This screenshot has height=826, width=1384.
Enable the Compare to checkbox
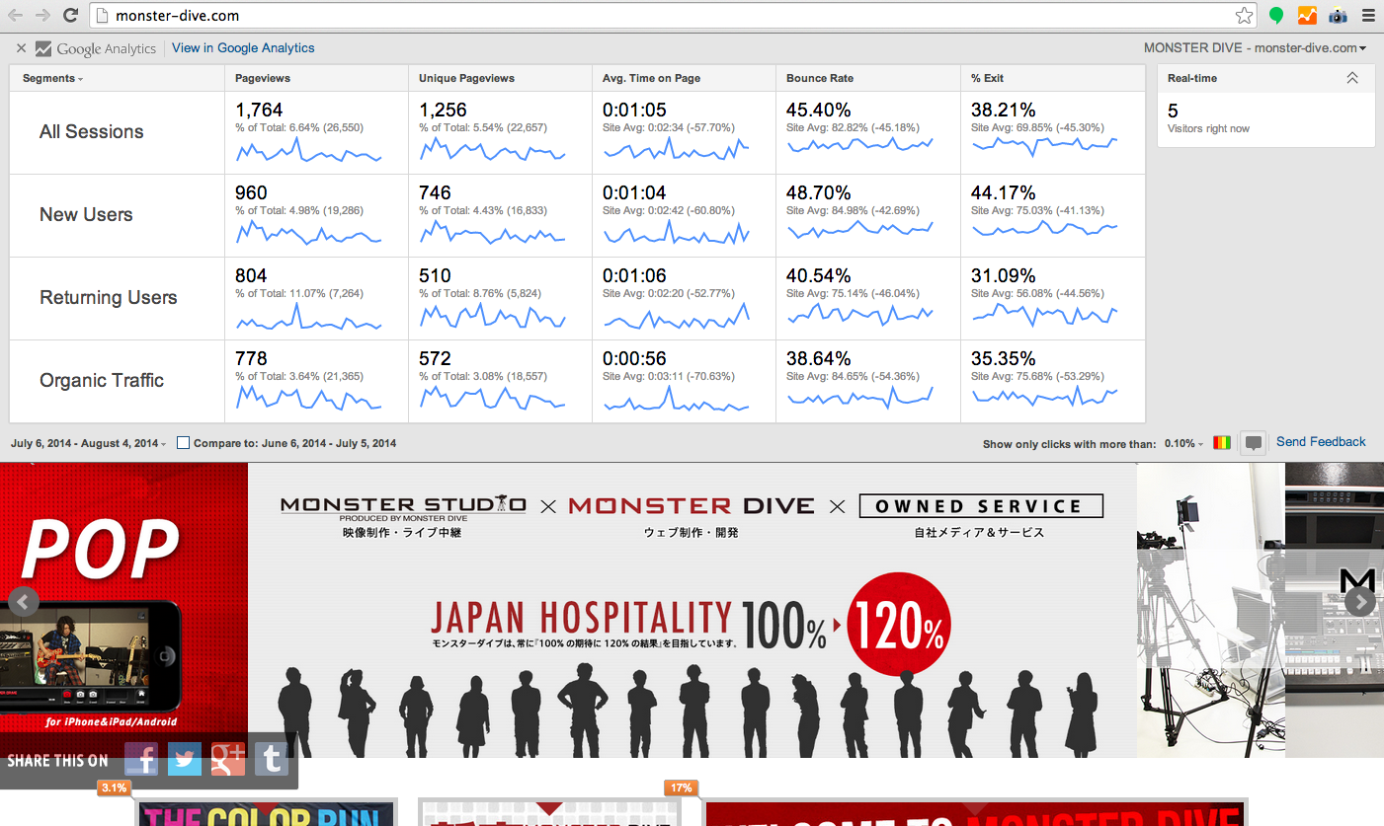coord(183,443)
